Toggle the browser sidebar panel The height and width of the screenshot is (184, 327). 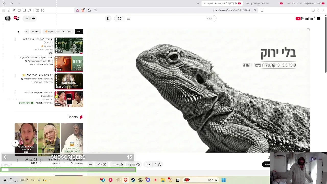pos(24,10)
